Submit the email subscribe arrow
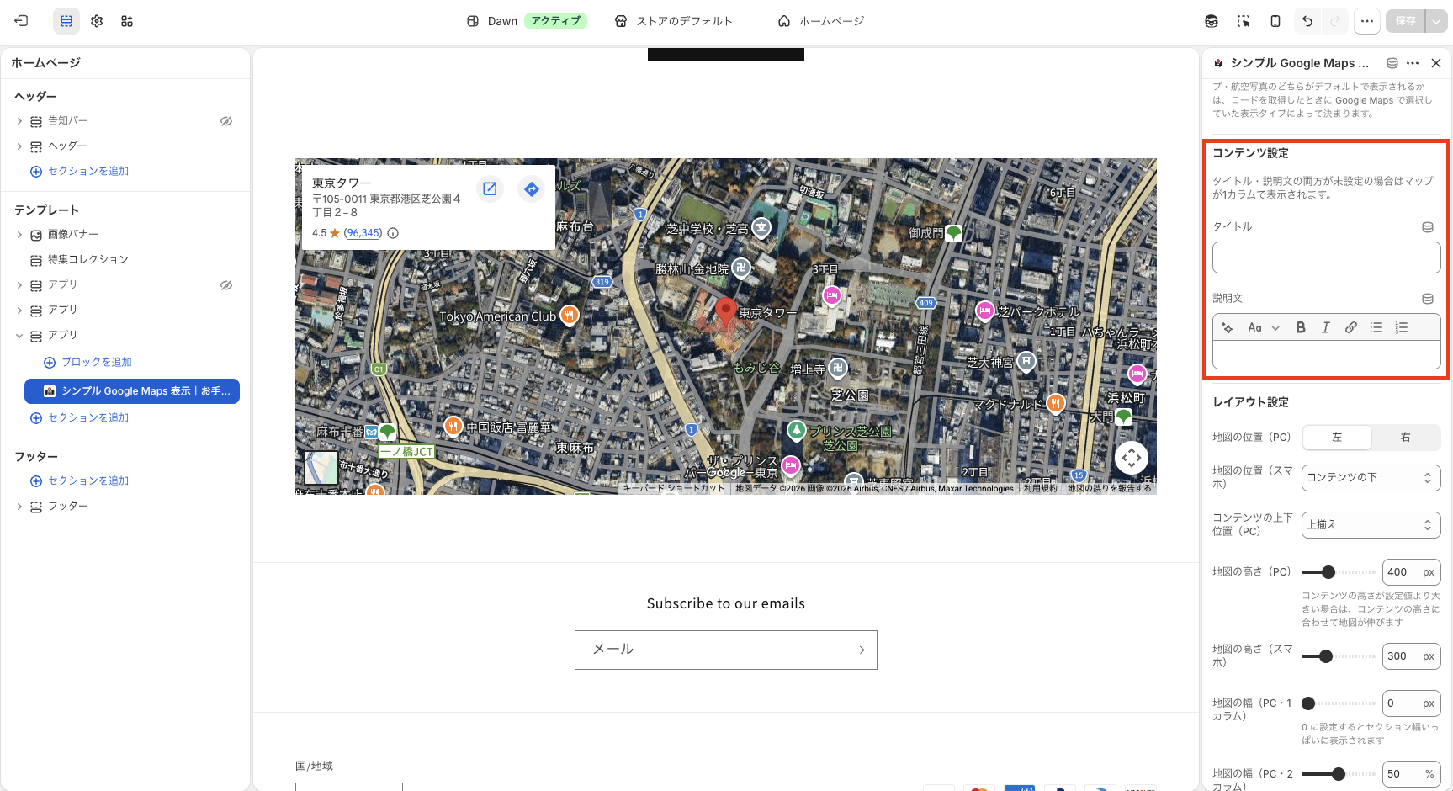 (858, 650)
